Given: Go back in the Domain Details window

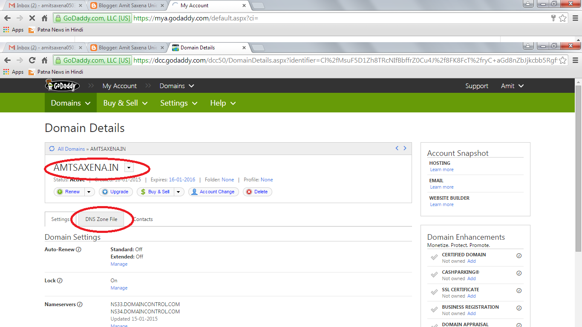Looking at the screenshot, I should (x=7, y=60).
